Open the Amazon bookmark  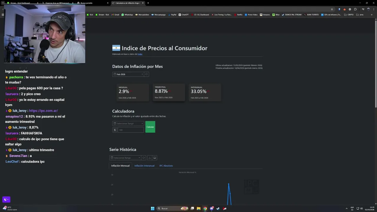(x=265, y=15)
